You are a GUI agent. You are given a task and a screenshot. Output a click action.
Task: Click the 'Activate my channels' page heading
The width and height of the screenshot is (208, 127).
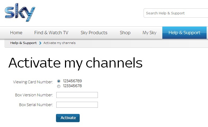coord(76,63)
